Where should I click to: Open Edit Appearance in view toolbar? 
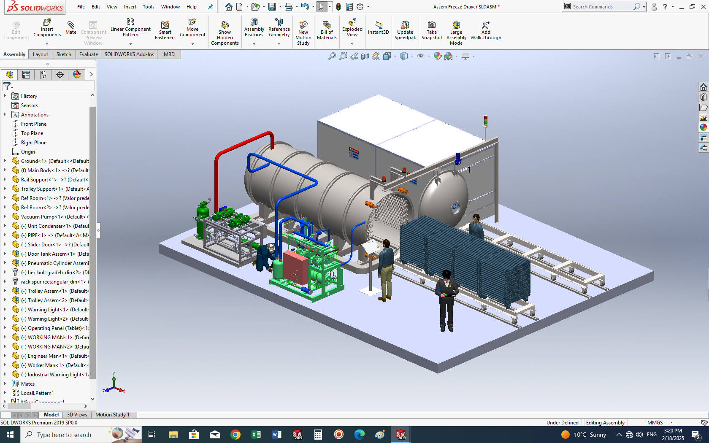[437, 56]
